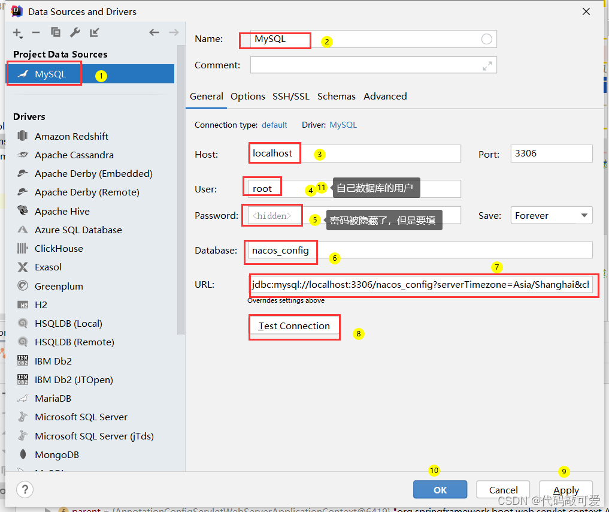This screenshot has width=609, height=512.
Task: Confirm with the OK button
Action: click(440, 489)
